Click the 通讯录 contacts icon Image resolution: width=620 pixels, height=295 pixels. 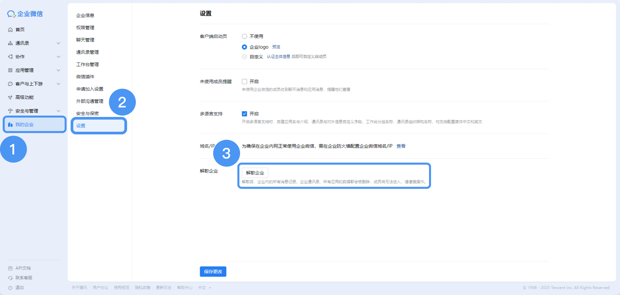click(x=10, y=43)
